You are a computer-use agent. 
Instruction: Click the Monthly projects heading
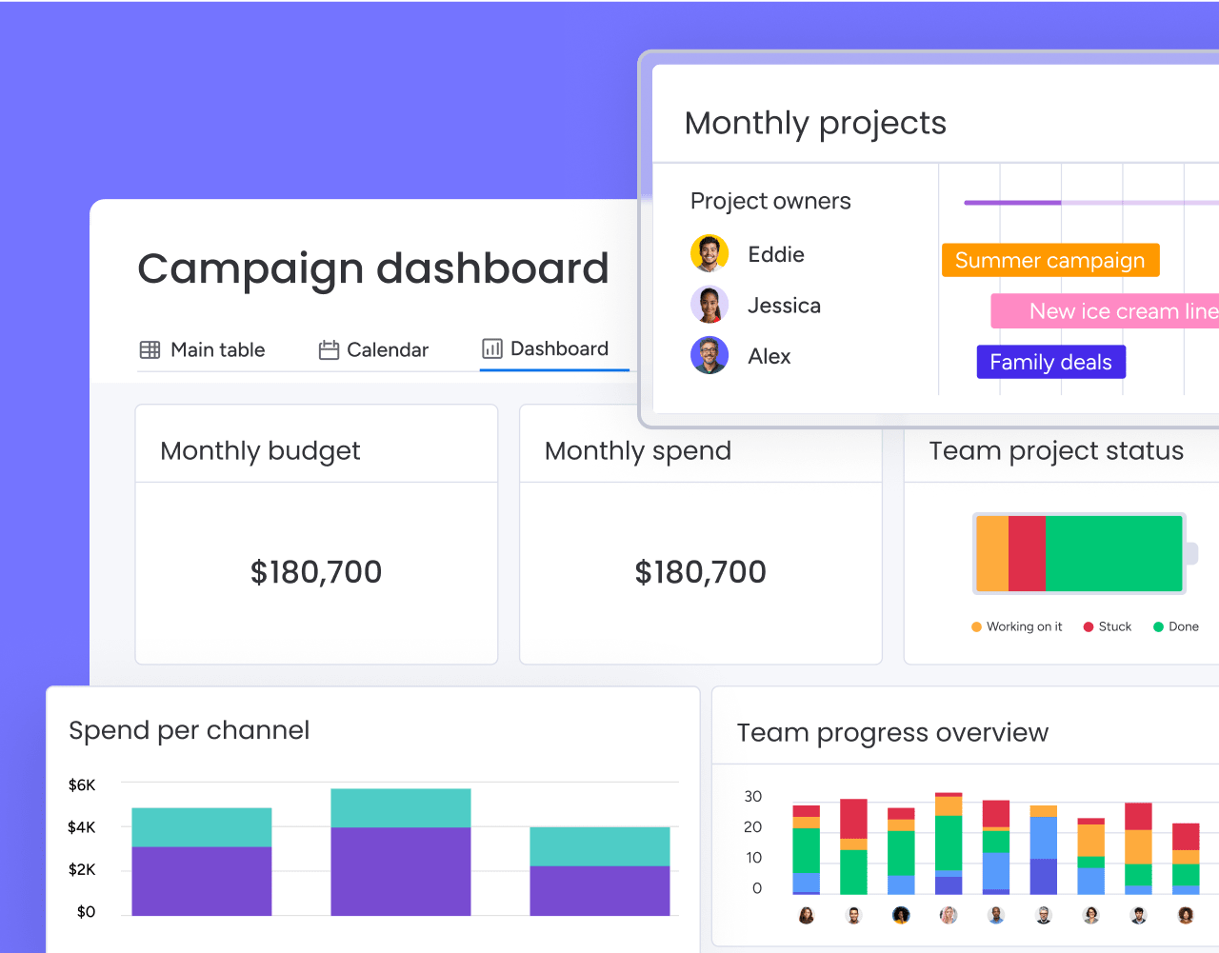point(816,123)
